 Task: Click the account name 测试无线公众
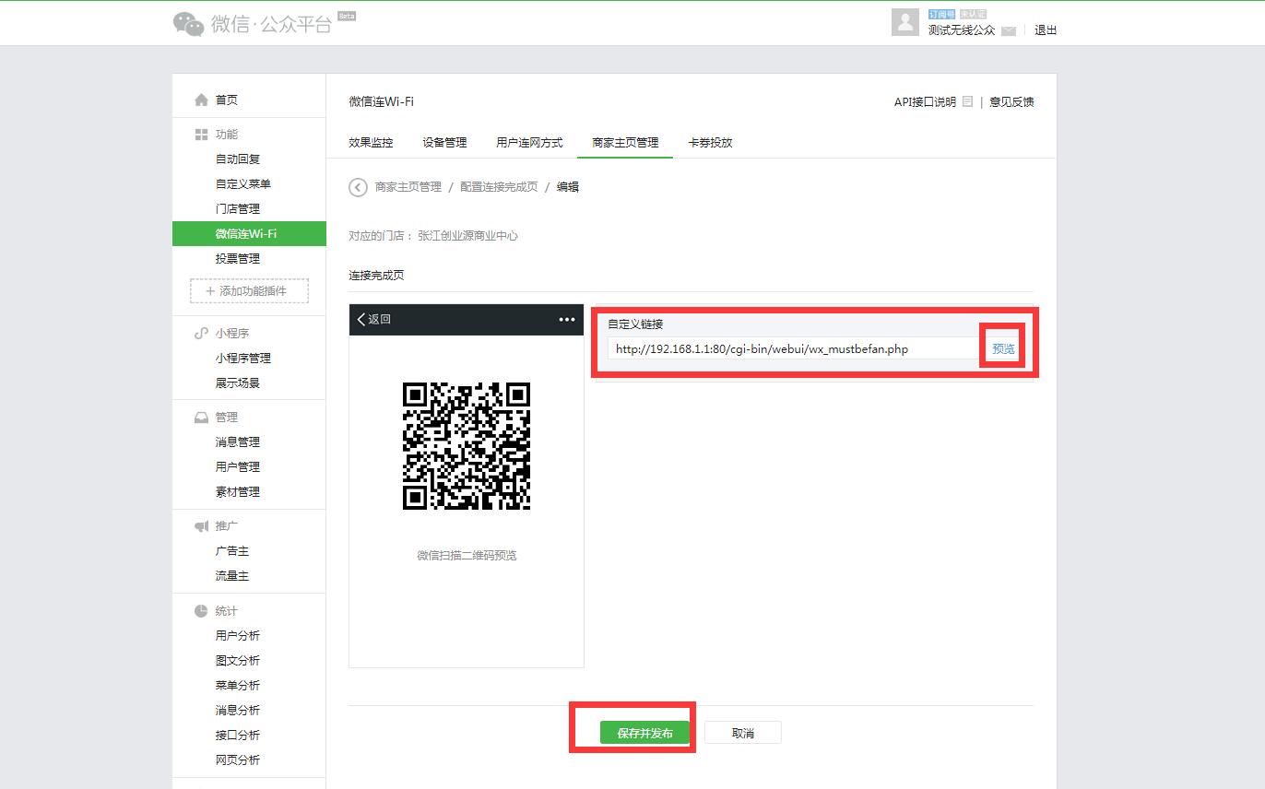click(962, 30)
